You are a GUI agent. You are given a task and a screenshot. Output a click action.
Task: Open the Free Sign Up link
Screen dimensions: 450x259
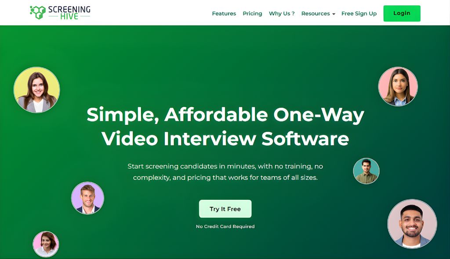[x=359, y=14]
